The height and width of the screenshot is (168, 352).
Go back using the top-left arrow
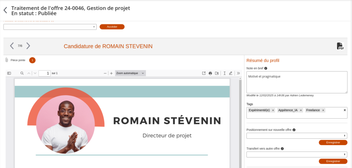pyautogui.click(x=5, y=10)
